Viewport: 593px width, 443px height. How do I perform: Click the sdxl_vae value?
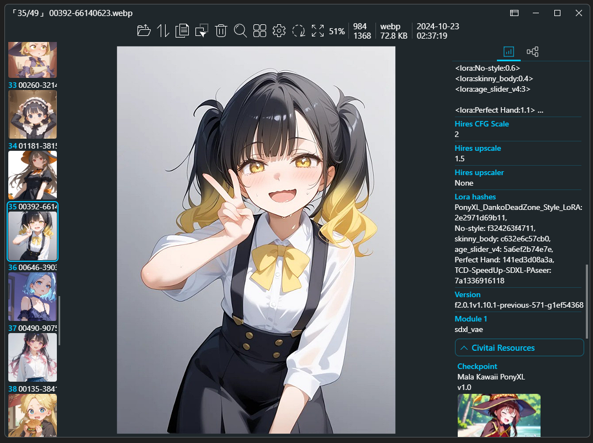(469, 330)
